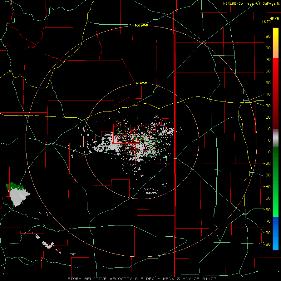Click the -90 value on the velocity scale
Screen dimensions: 281x281
[267, 244]
